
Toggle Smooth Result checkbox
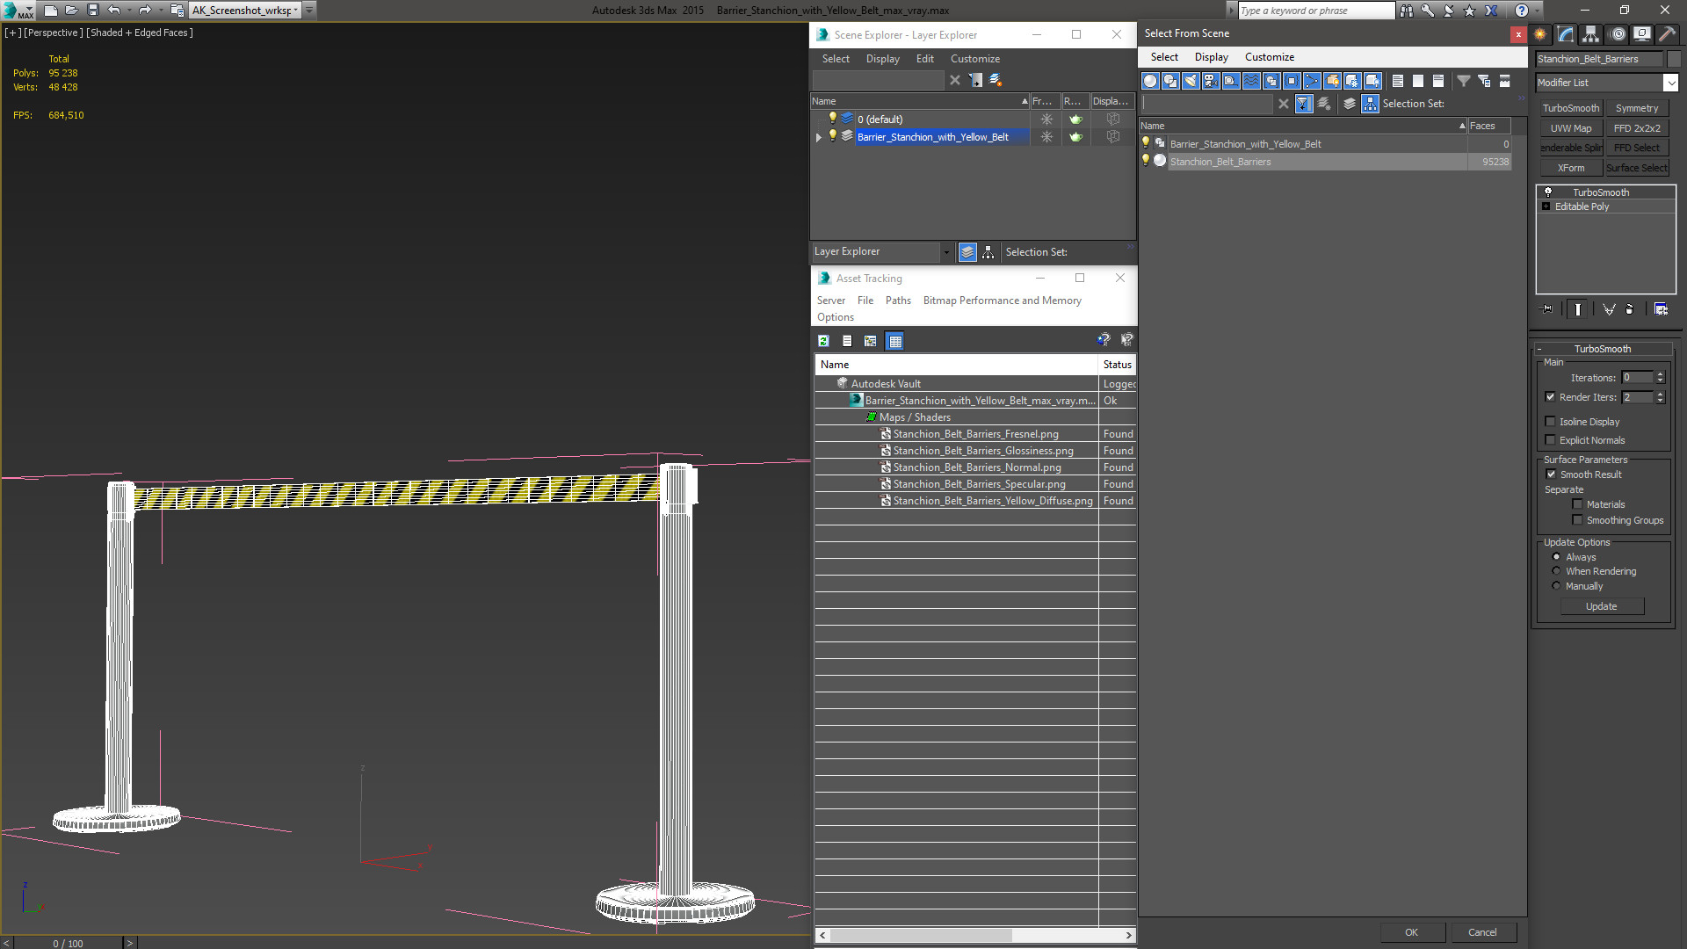tap(1551, 474)
